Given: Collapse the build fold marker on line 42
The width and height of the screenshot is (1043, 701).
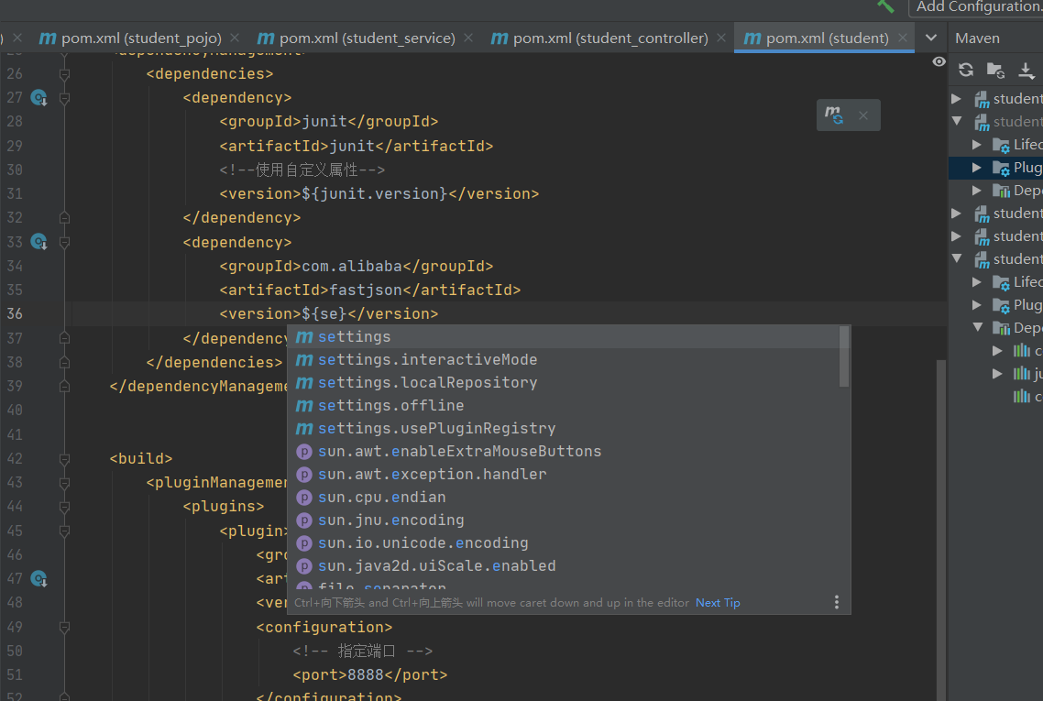Looking at the screenshot, I should click(x=64, y=459).
